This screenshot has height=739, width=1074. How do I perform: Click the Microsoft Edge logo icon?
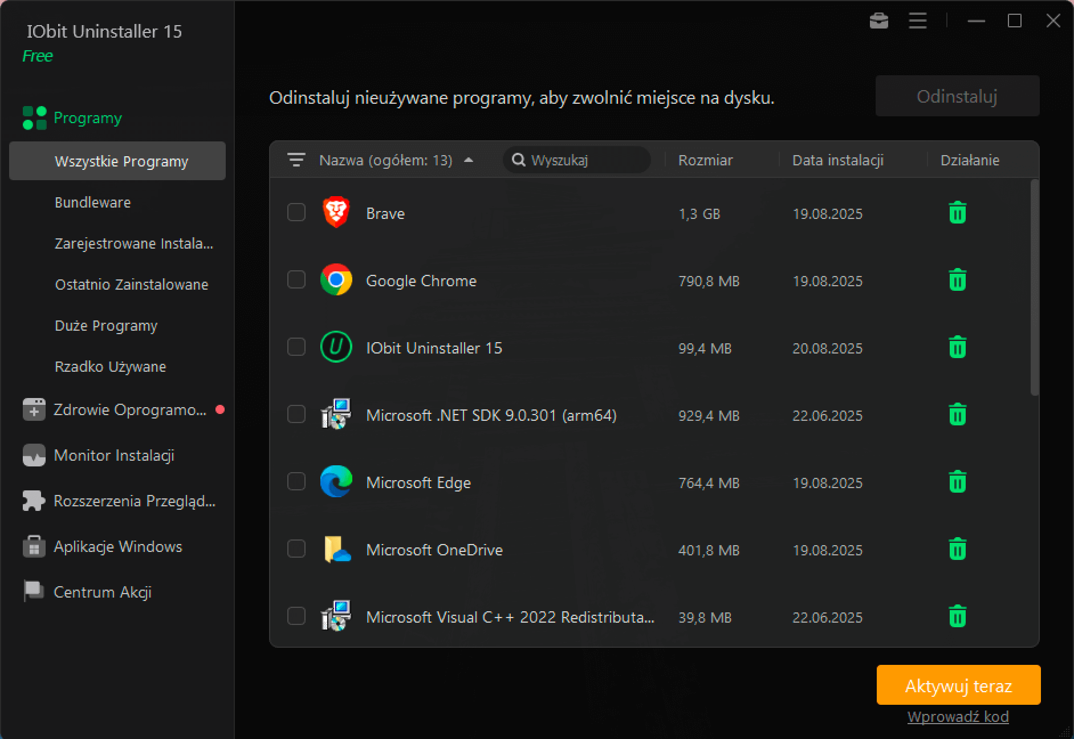click(336, 481)
